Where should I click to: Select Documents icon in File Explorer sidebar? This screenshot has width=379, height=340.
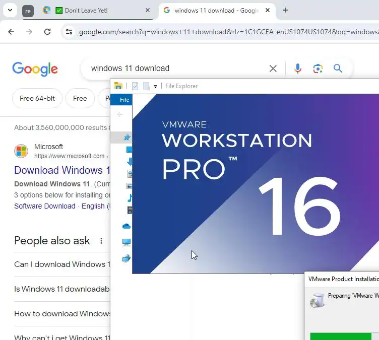point(130,173)
